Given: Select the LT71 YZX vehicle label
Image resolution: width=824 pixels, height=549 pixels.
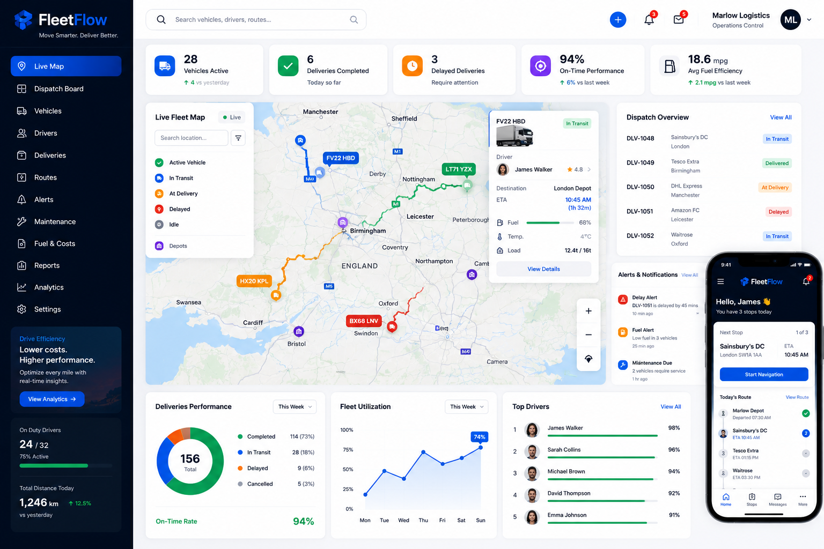Looking at the screenshot, I should (459, 169).
